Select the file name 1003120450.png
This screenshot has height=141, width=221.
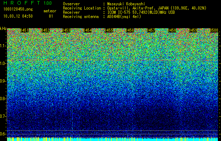18,9
